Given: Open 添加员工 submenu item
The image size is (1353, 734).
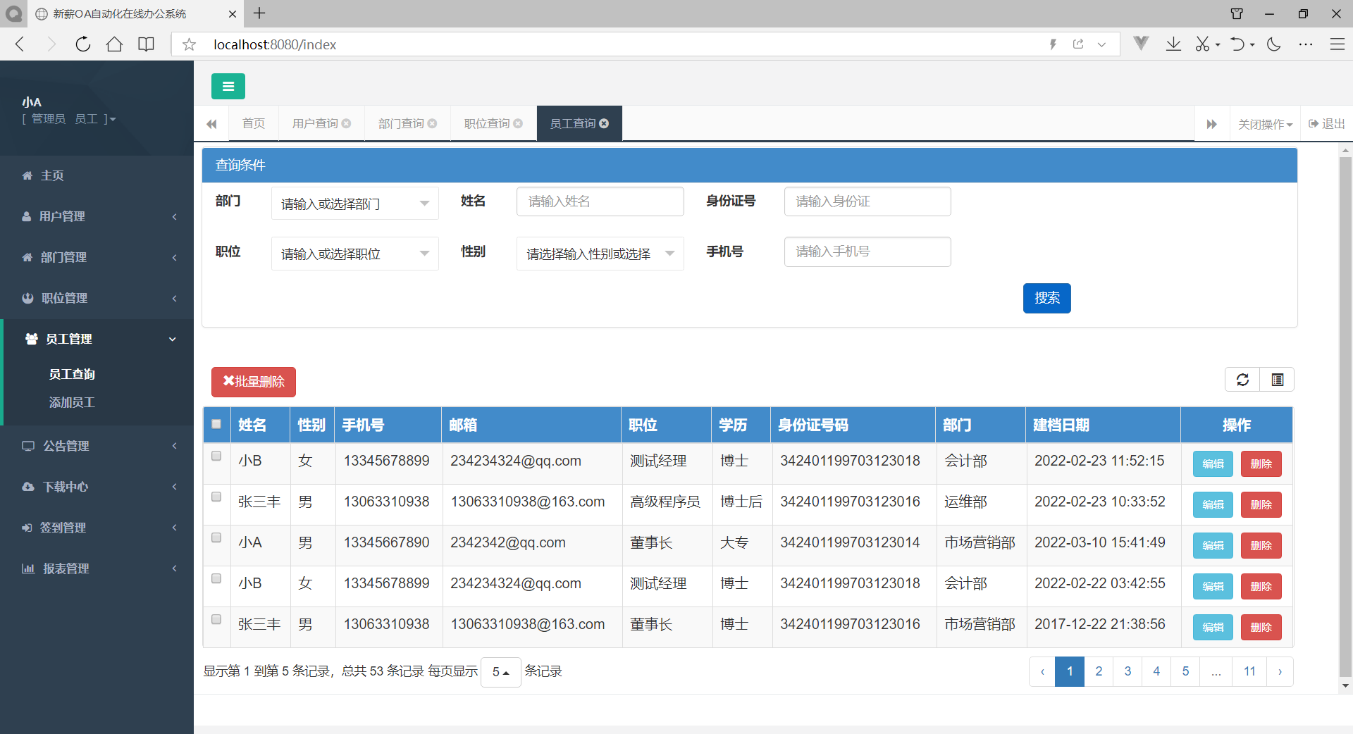Looking at the screenshot, I should click(x=72, y=402).
